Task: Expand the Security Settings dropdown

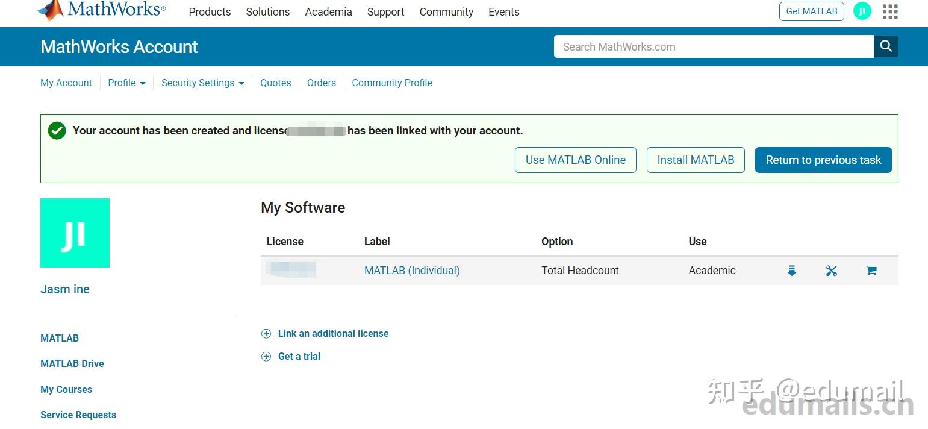Action: point(202,83)
